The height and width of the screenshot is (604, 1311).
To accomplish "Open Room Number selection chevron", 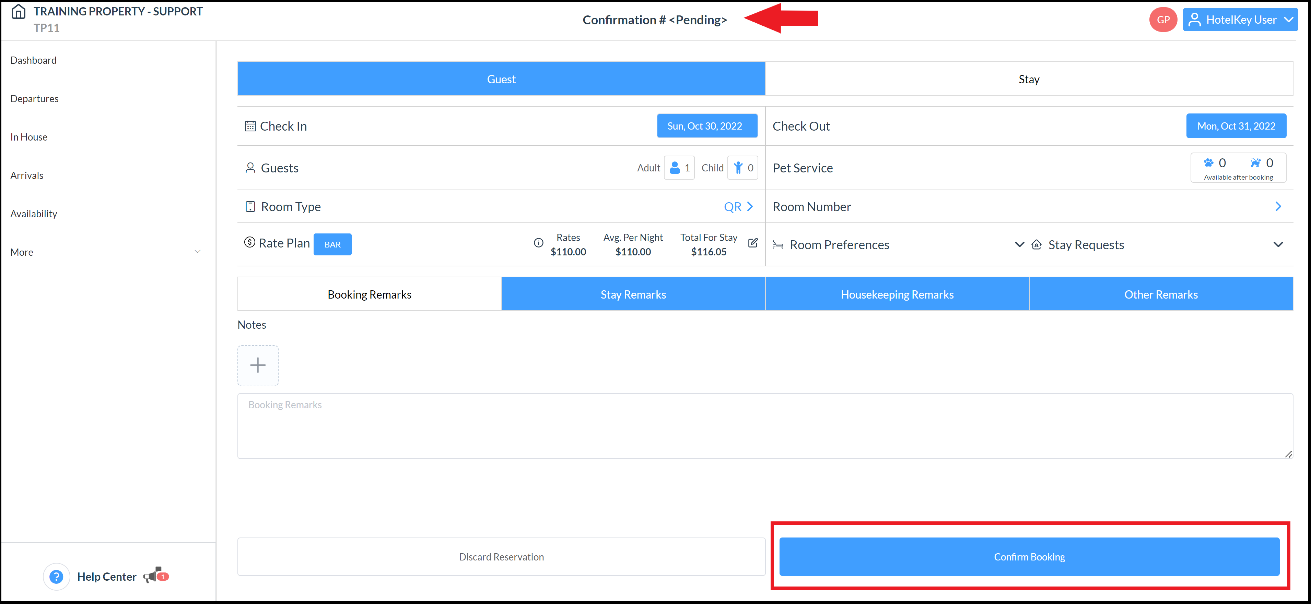I will pyautogui.click(x=1278, y=206).
